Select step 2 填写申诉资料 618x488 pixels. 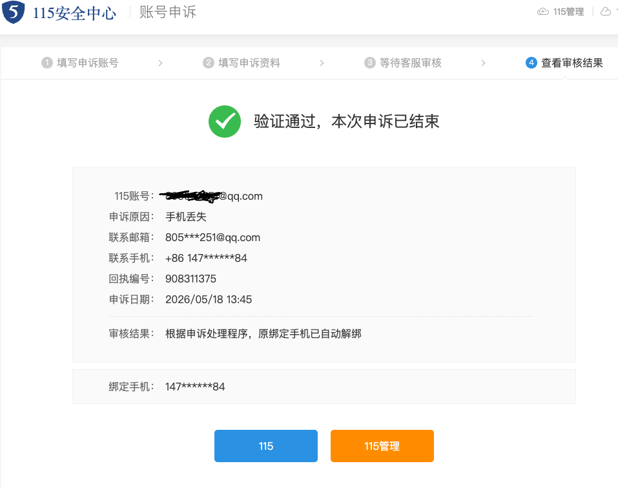tap(242, 63)
